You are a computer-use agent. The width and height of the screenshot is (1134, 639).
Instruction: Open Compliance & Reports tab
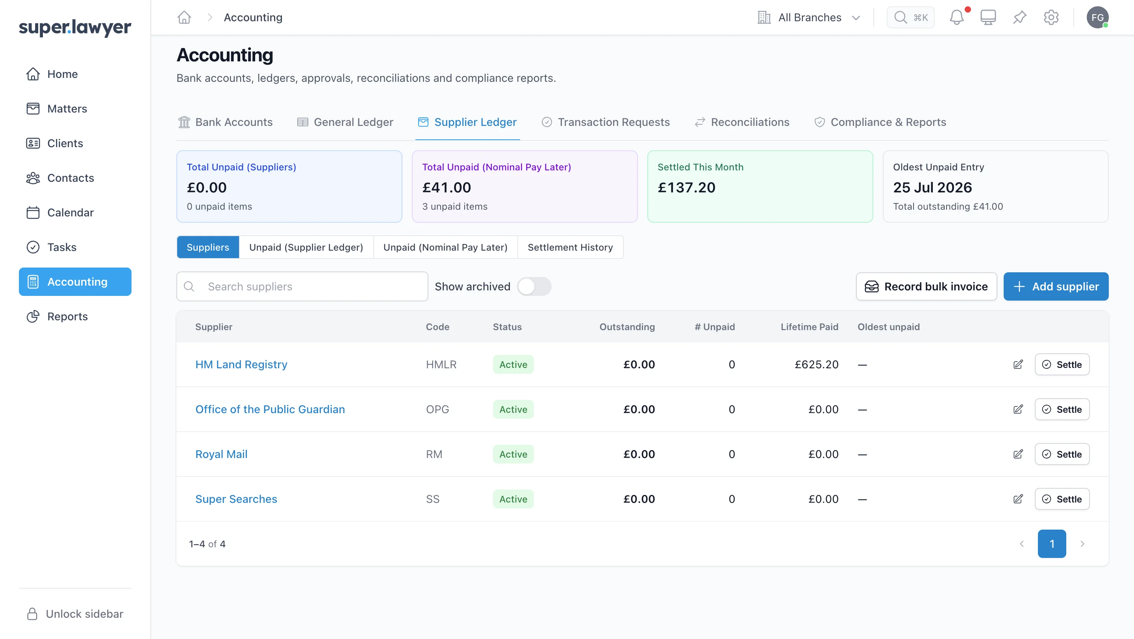click(880, 122)
